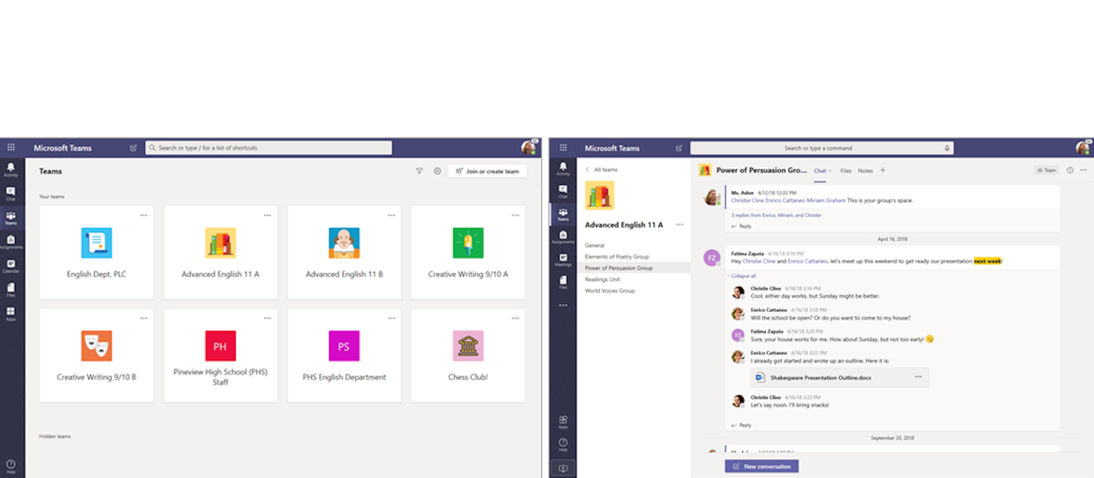The width and height of the screenshot is (1094, 478).
Task: Click Join or create team button
Action: click(488, 171)
